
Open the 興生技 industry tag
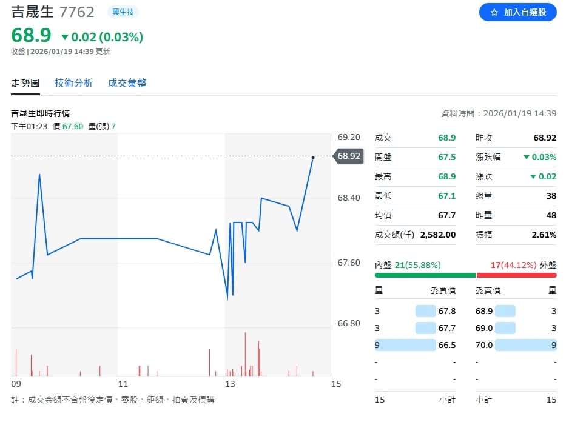pyautogui.click(x=123, y=12)
